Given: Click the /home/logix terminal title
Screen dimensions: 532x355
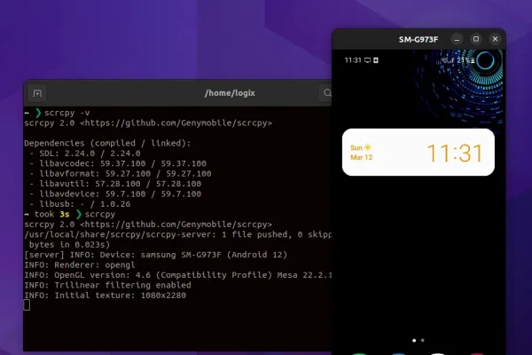Looking at the screenshot, I should [230, 93].
